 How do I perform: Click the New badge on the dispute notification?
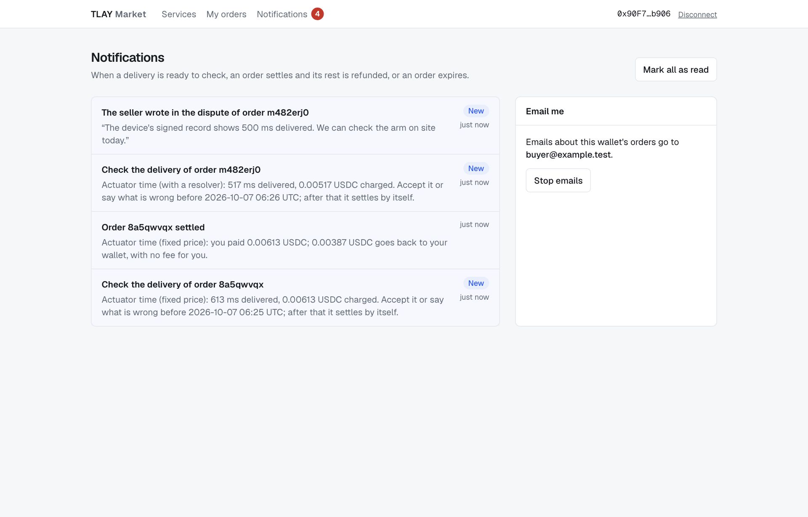coord(476,111)
